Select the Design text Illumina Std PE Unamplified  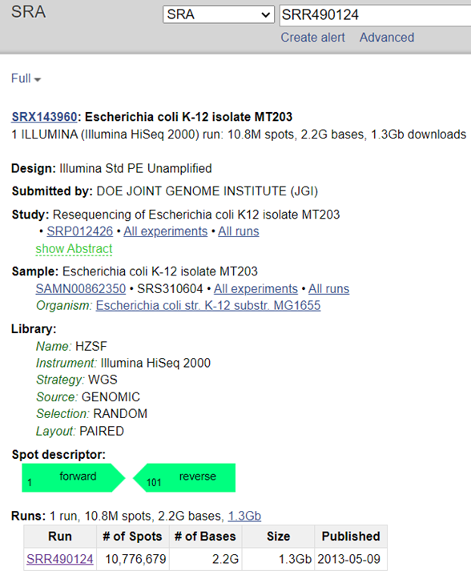tap(135, 168)
